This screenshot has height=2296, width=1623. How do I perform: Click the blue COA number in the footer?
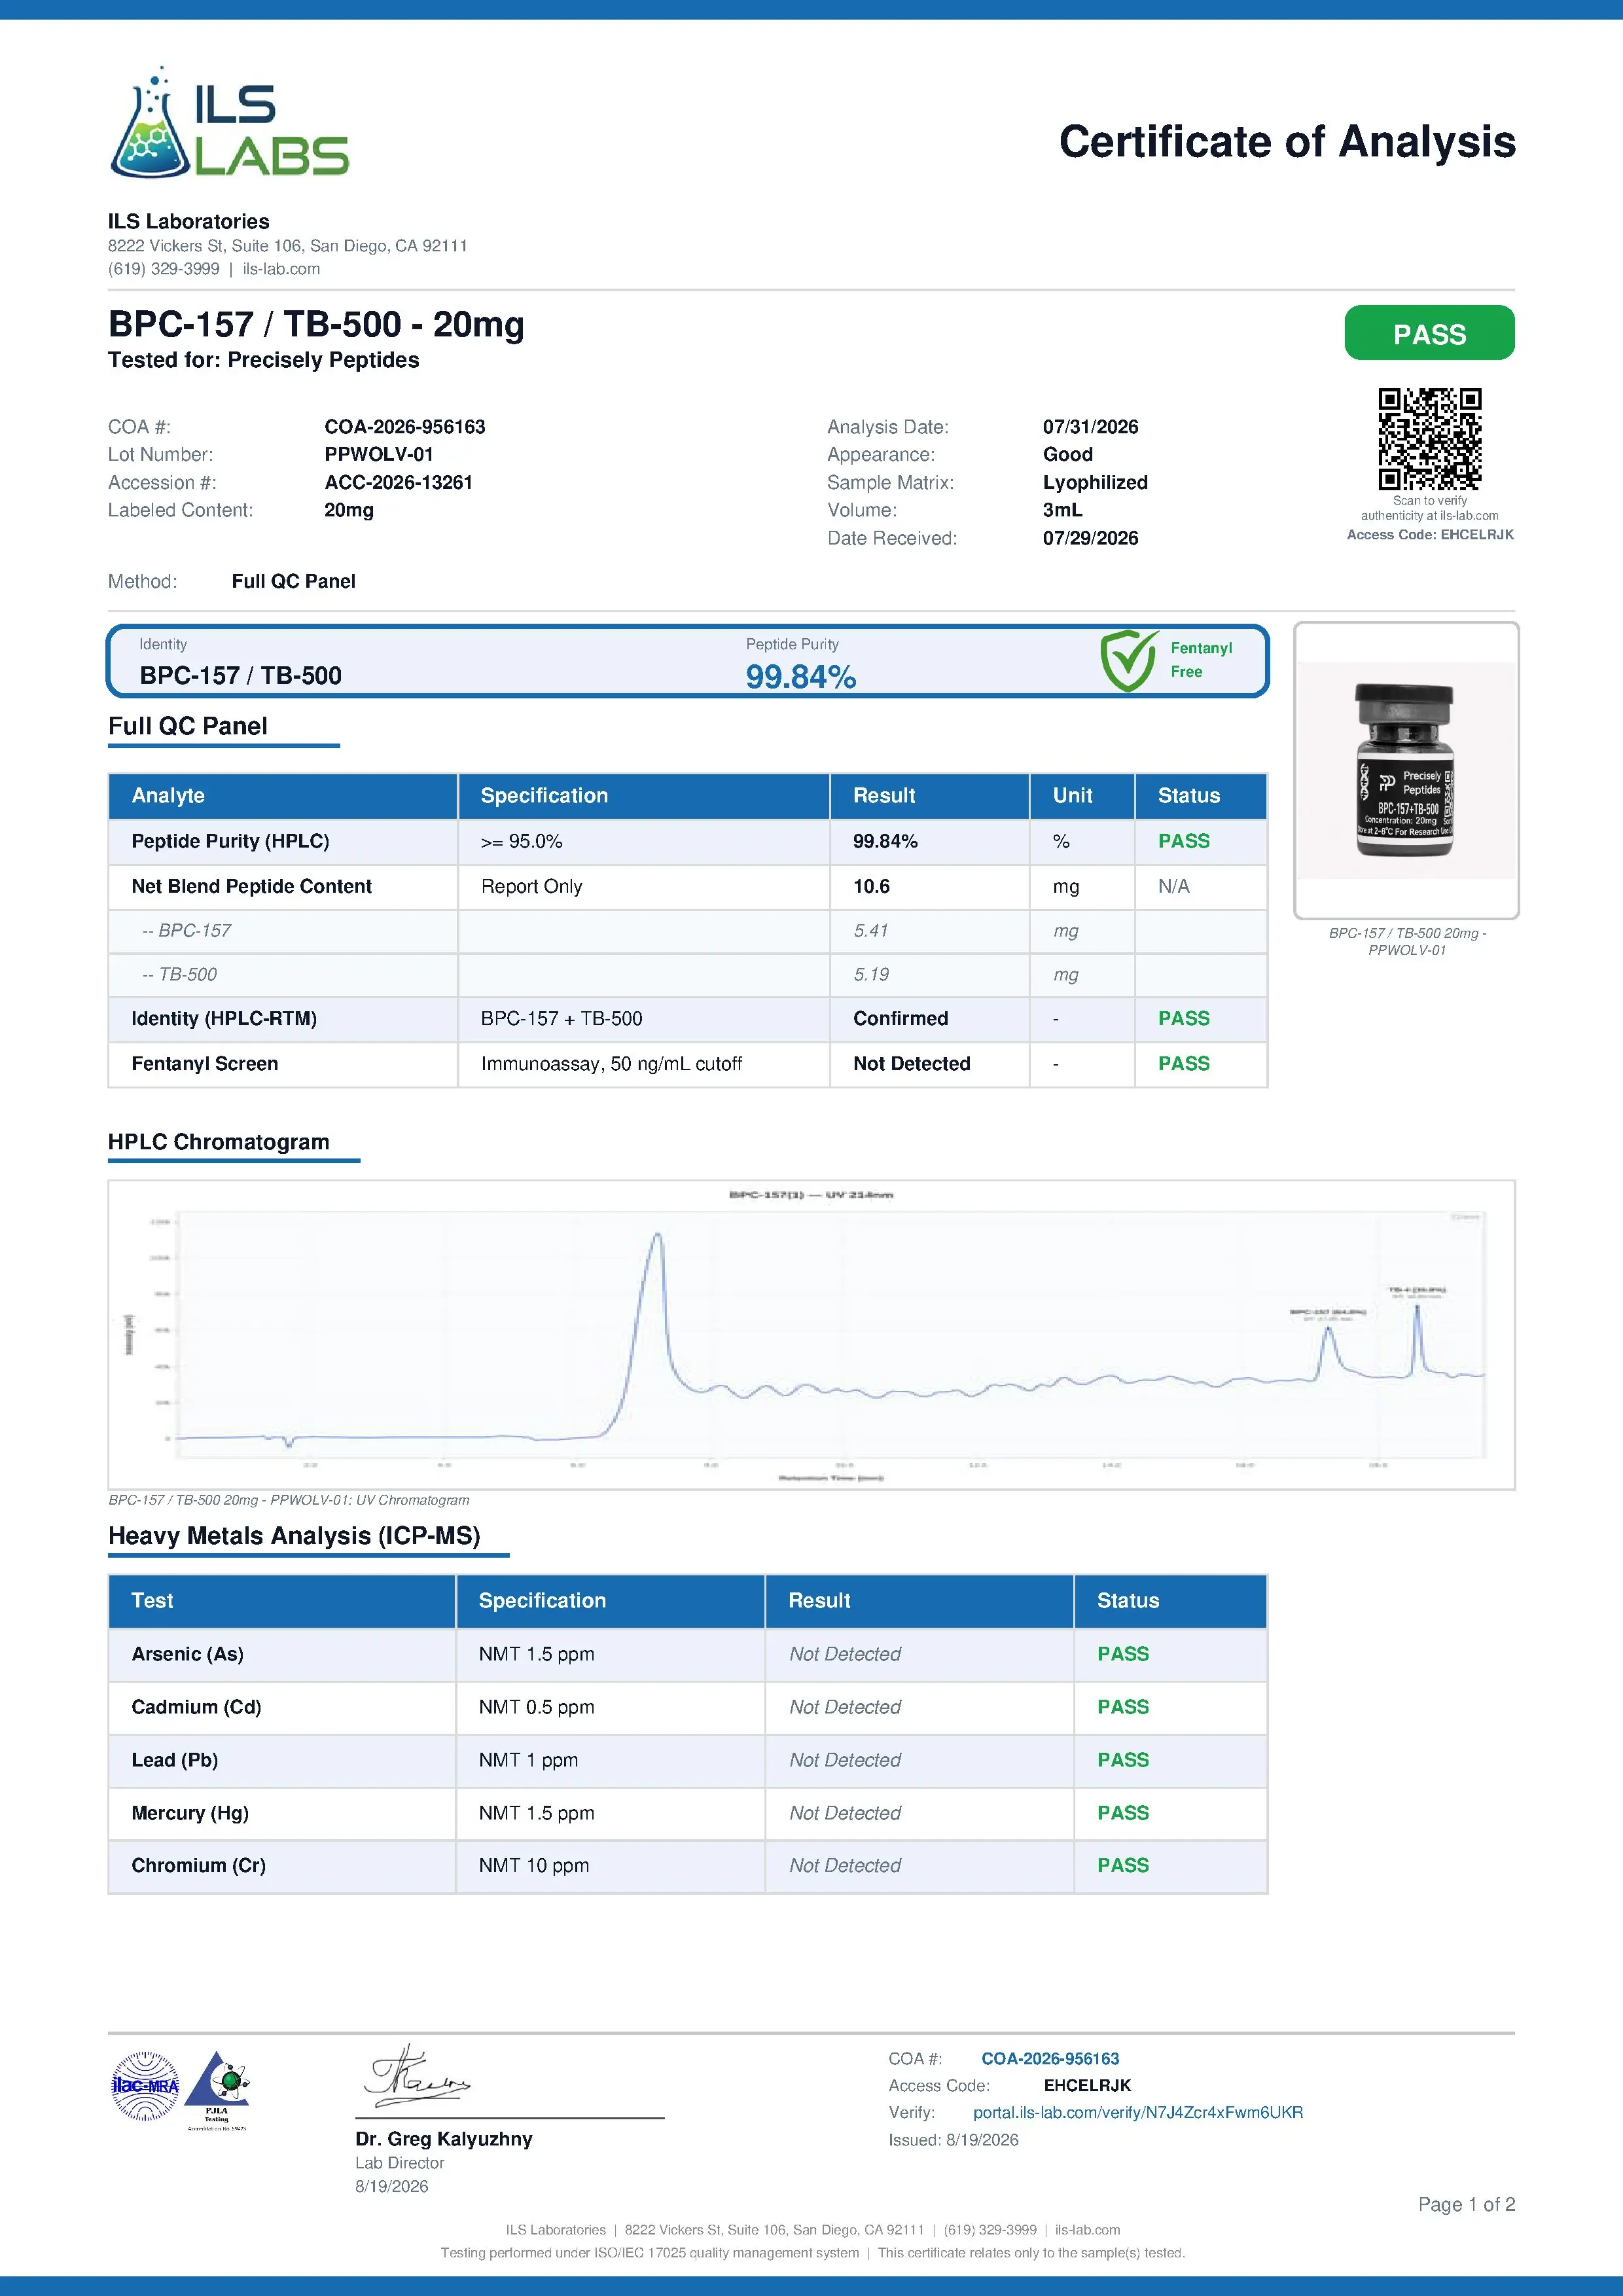pyautogui.click(x=1050, y=2059)
